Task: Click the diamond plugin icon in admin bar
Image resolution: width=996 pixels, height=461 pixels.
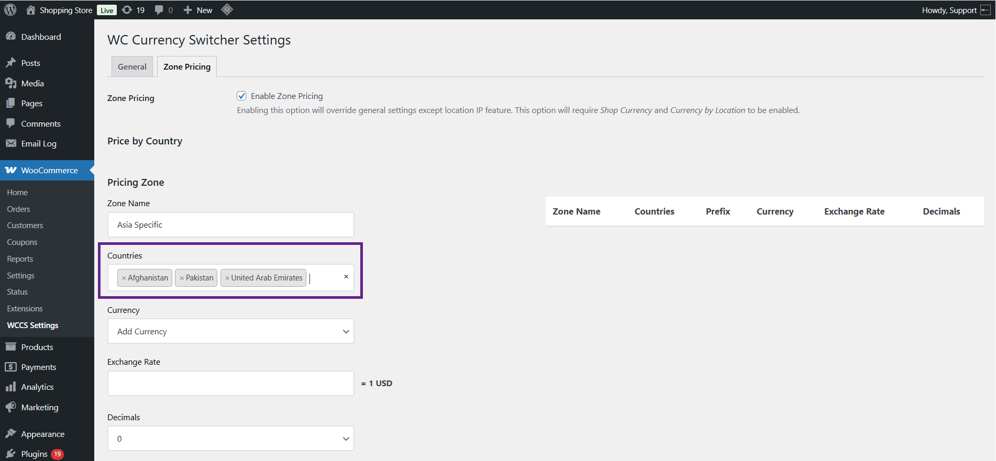Action: (x=227, y=9)
